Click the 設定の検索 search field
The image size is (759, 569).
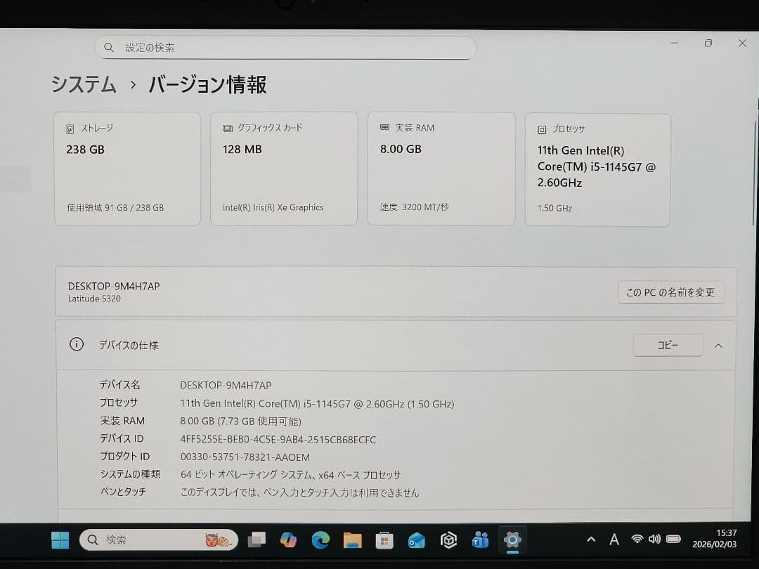[285, 47]
